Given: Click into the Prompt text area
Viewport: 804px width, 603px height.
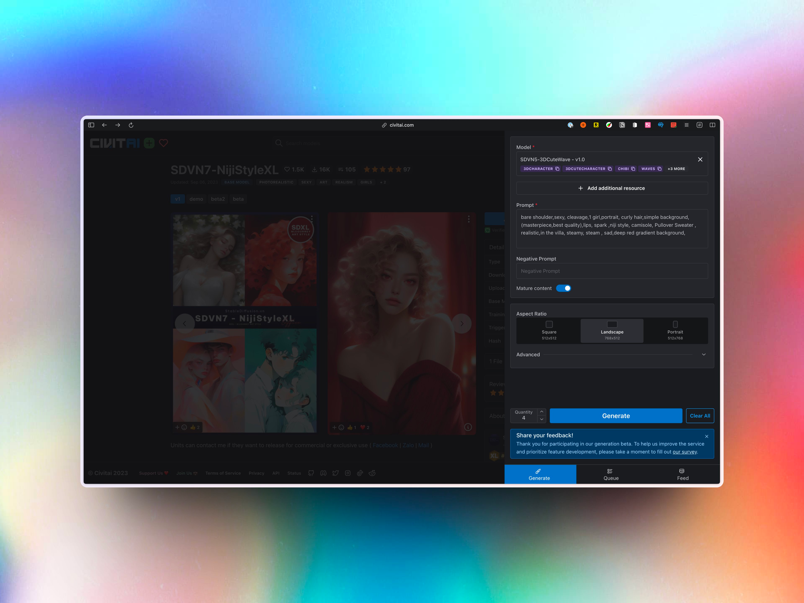Looking at the screenshot, I should click(x=612, y=228).
